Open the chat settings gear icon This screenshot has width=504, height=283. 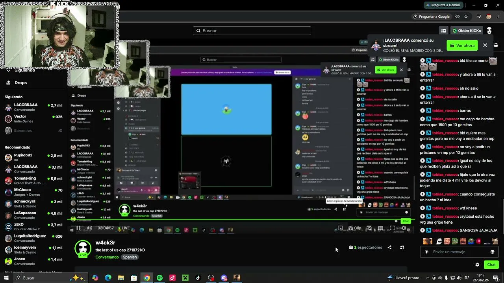click(477, 265)
